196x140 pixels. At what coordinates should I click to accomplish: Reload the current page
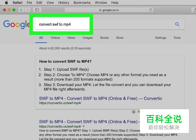coord(151,10)
